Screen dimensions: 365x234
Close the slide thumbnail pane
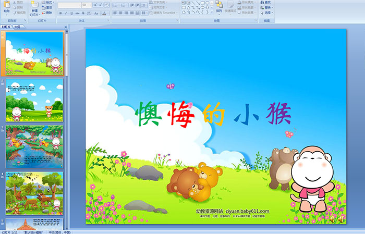(x=66, y=26)
